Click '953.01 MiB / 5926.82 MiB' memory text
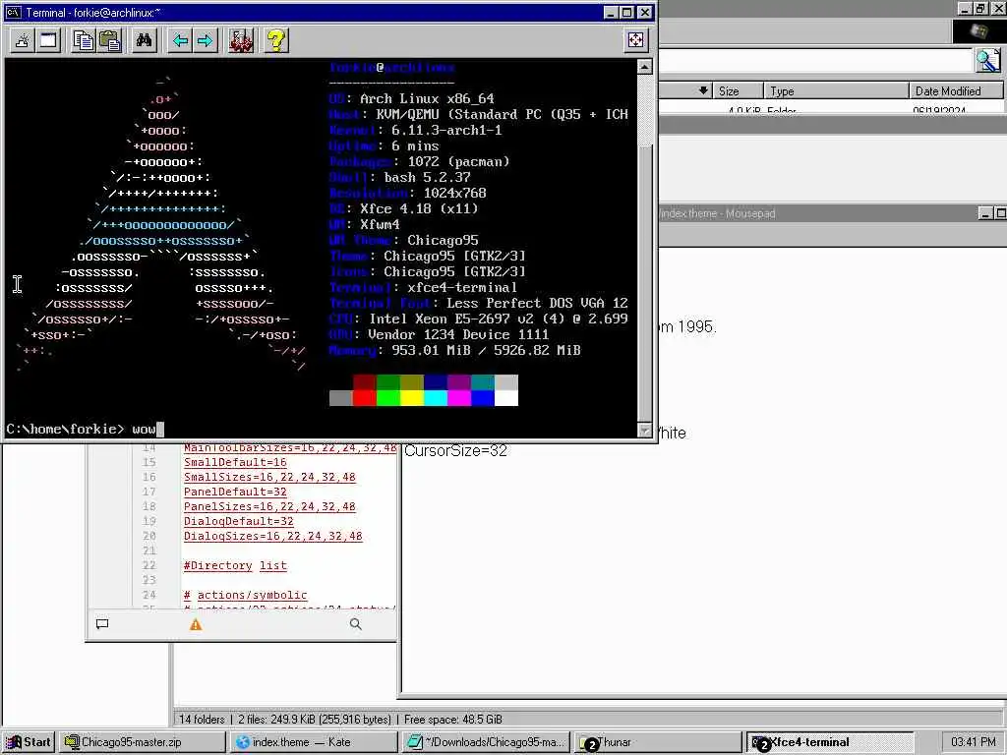 486,351
